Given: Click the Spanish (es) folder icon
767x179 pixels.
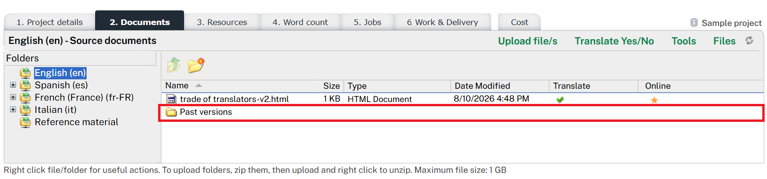Looking at the screenshot, I should pos(25,85).
